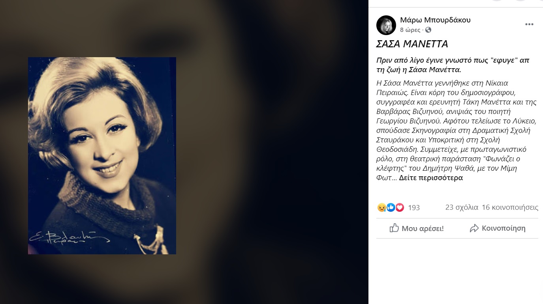Click the blue thumbs-up reaction icon

391,207
